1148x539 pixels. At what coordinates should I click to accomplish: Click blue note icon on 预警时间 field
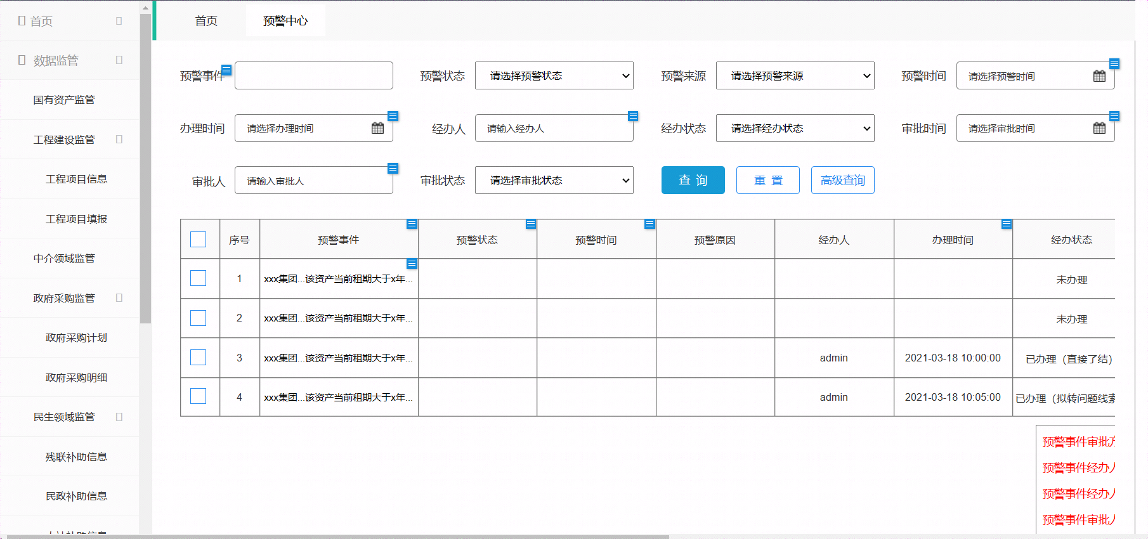point(1114,63)
